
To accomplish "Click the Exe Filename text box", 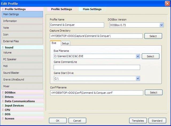I will (95, 56).
